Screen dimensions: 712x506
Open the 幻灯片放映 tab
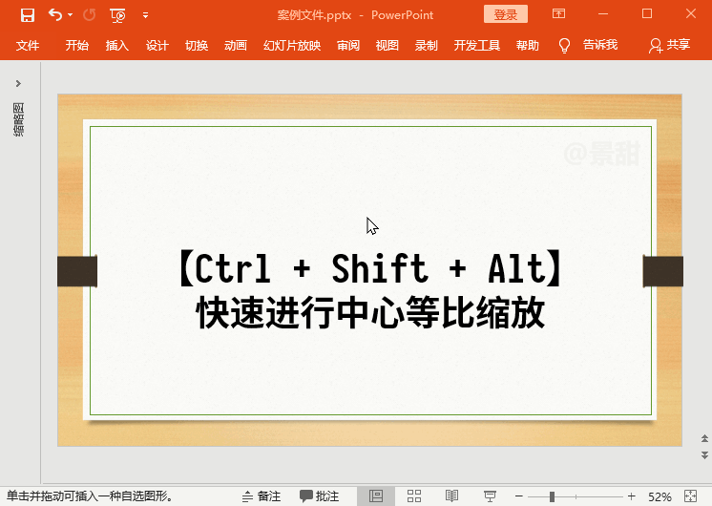coord(292,46)
